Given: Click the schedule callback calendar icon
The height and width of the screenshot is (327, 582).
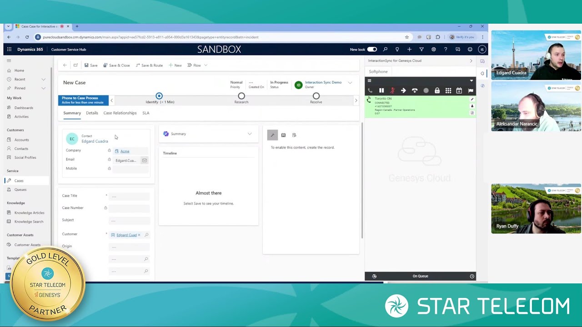Looking at the screenshot, I should pos(459,91).
